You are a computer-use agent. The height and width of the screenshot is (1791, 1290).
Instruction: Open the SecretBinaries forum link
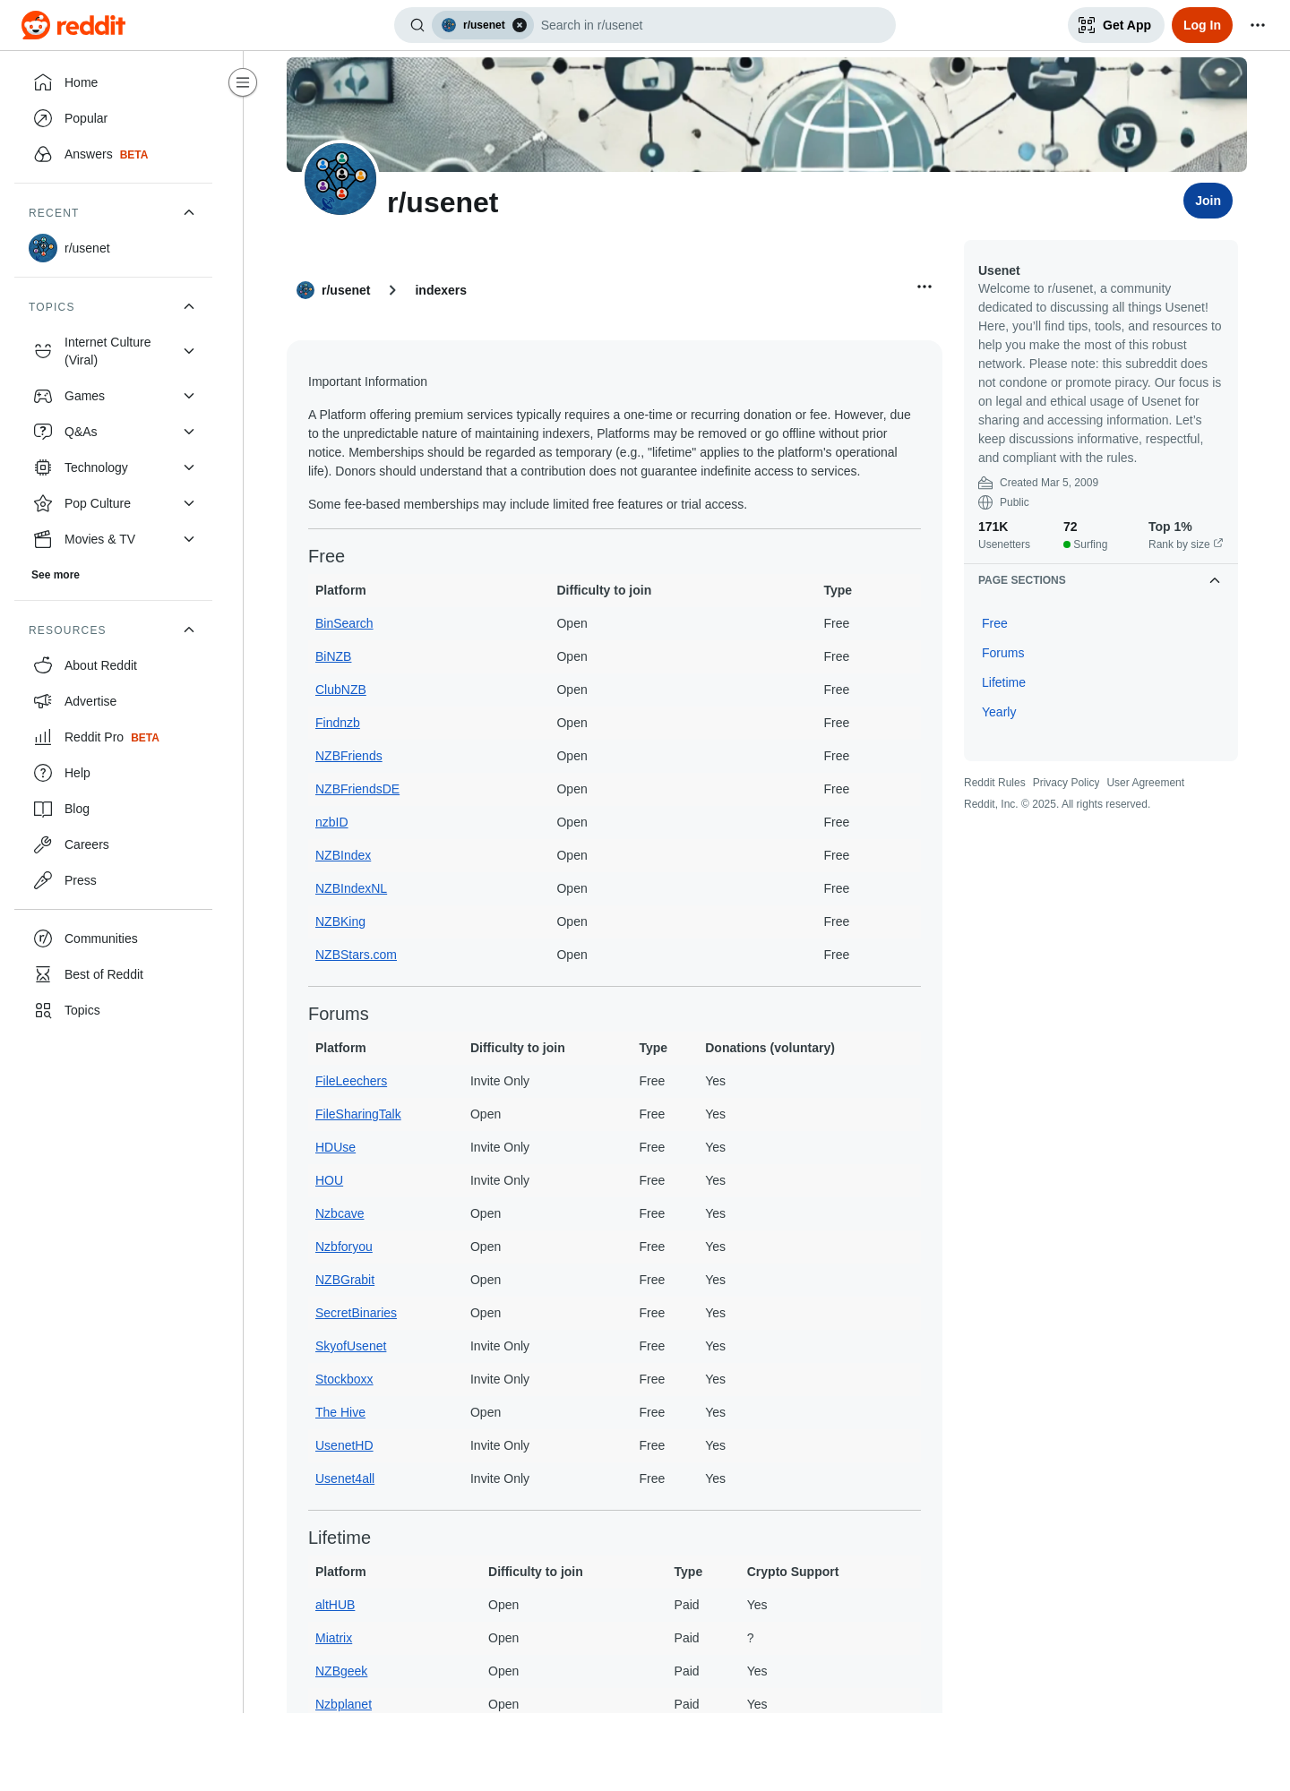tap(356, 1313)
